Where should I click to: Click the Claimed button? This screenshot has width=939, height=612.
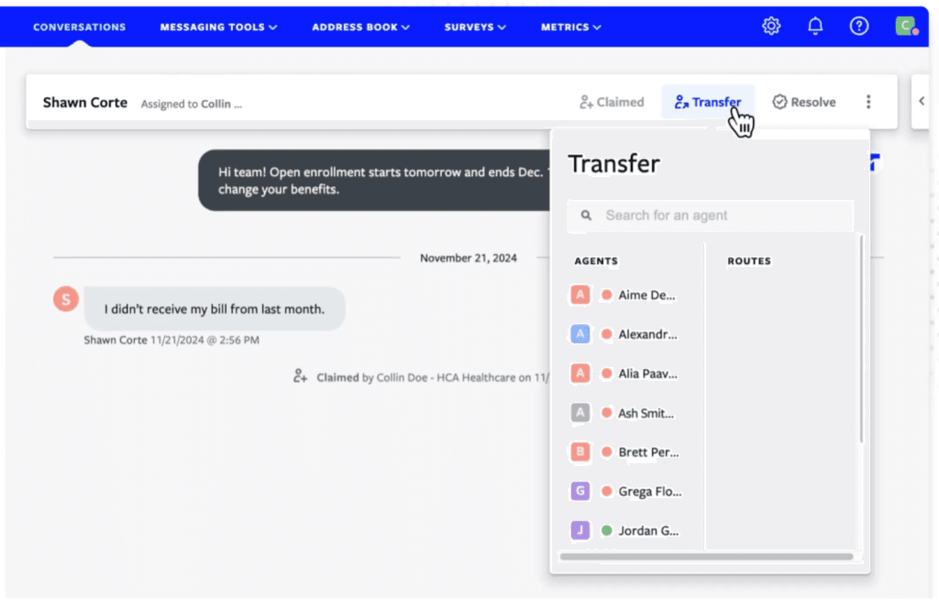612,102
